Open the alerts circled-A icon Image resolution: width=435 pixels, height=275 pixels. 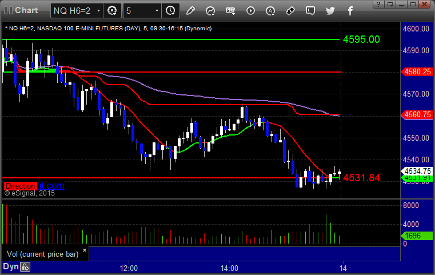[270, 11]
